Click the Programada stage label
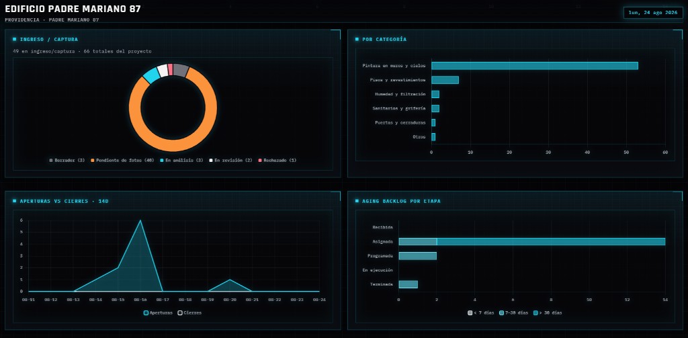The image size is (688, 338). pyautogui.click(x=380, y=256)
